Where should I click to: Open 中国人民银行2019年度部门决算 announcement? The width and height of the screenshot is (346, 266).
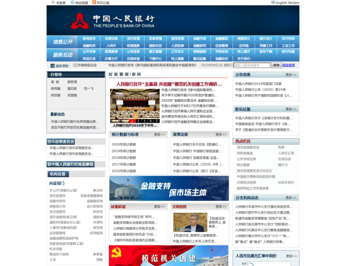(258, 84)
